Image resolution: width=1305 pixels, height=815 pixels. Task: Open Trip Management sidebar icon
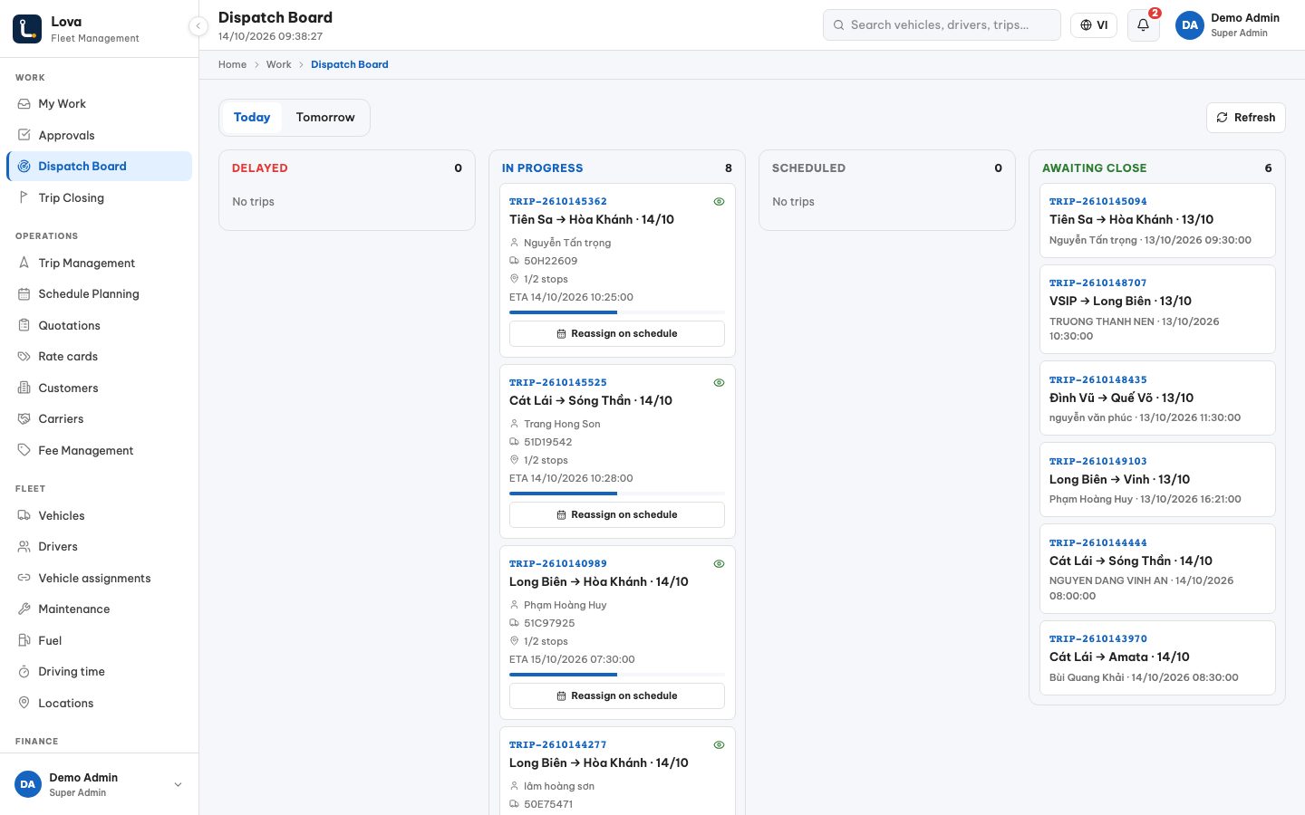click(24, 263)
